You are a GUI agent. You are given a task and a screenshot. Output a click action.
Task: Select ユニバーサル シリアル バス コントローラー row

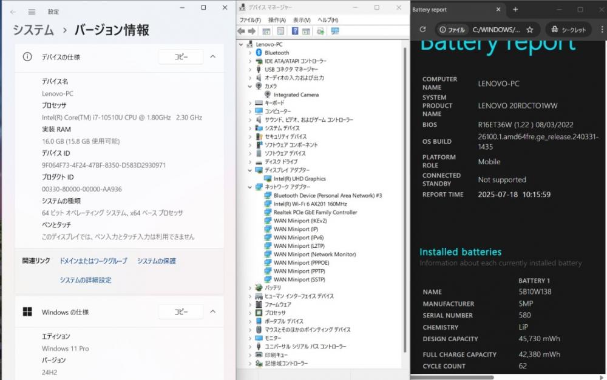coord(305,347)
